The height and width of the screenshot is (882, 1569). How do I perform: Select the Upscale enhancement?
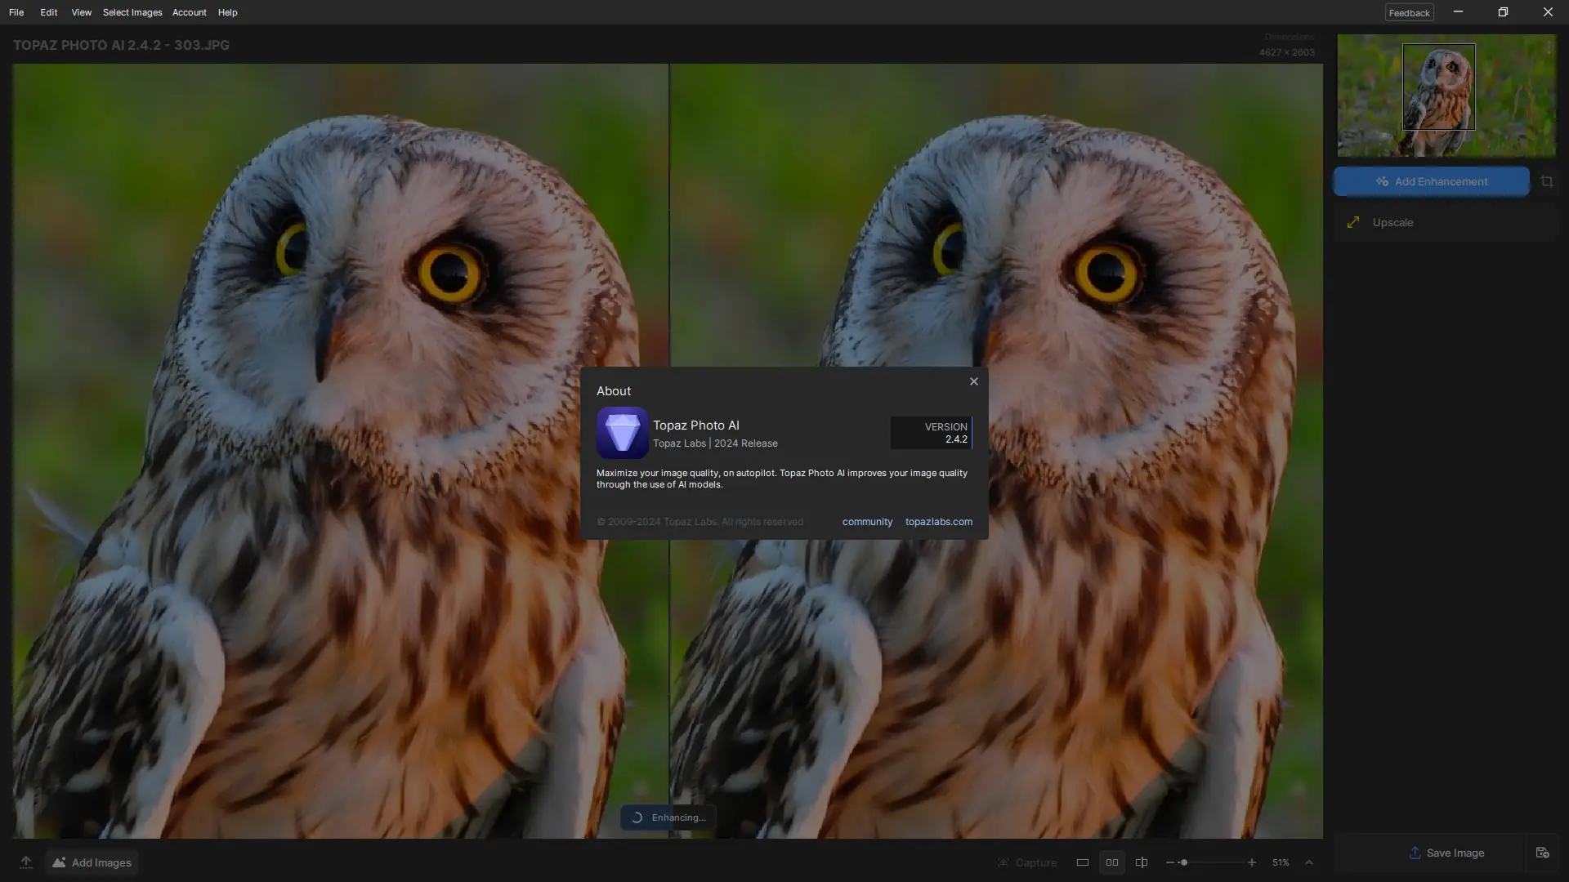[x=1392, y=222]
